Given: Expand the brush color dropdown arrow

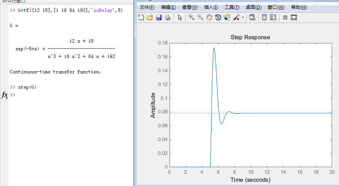Looking at the screenshot, I should click(x=243, y=17).
